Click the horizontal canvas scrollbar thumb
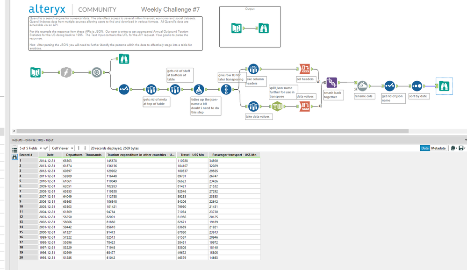467x270 pixels. (x=212, y=131)
